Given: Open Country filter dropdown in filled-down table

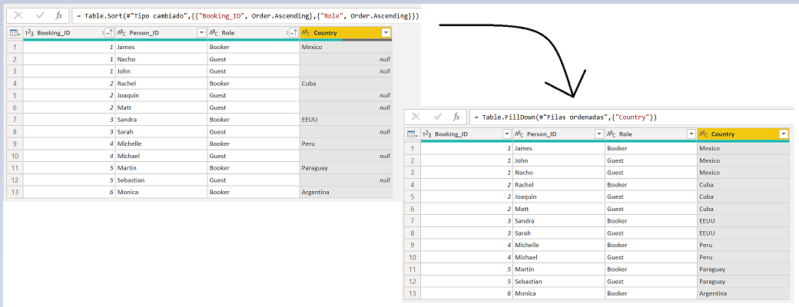Looking at the screenshot, I should 783,134.
